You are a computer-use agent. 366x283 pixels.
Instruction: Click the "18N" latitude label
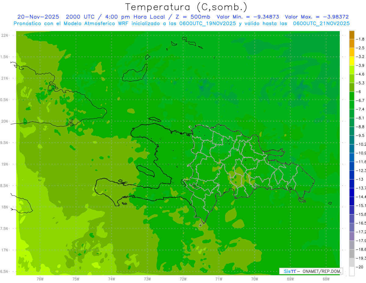click(x=5, y=207)
